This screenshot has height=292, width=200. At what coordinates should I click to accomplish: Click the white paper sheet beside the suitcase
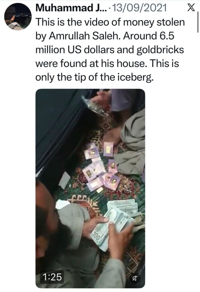pos(64,180)
